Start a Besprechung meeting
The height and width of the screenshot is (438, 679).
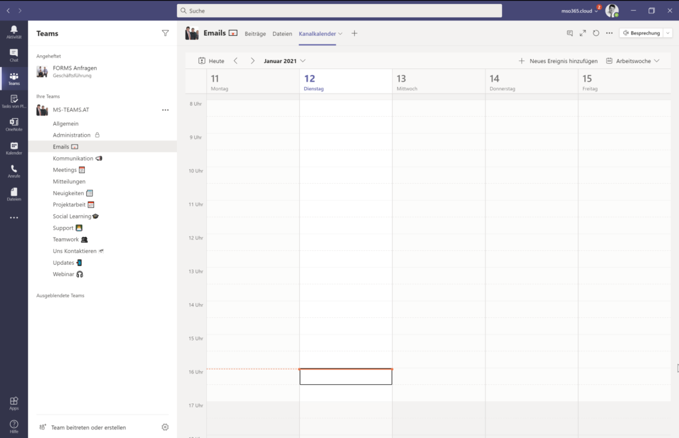[x=641, y=33]
